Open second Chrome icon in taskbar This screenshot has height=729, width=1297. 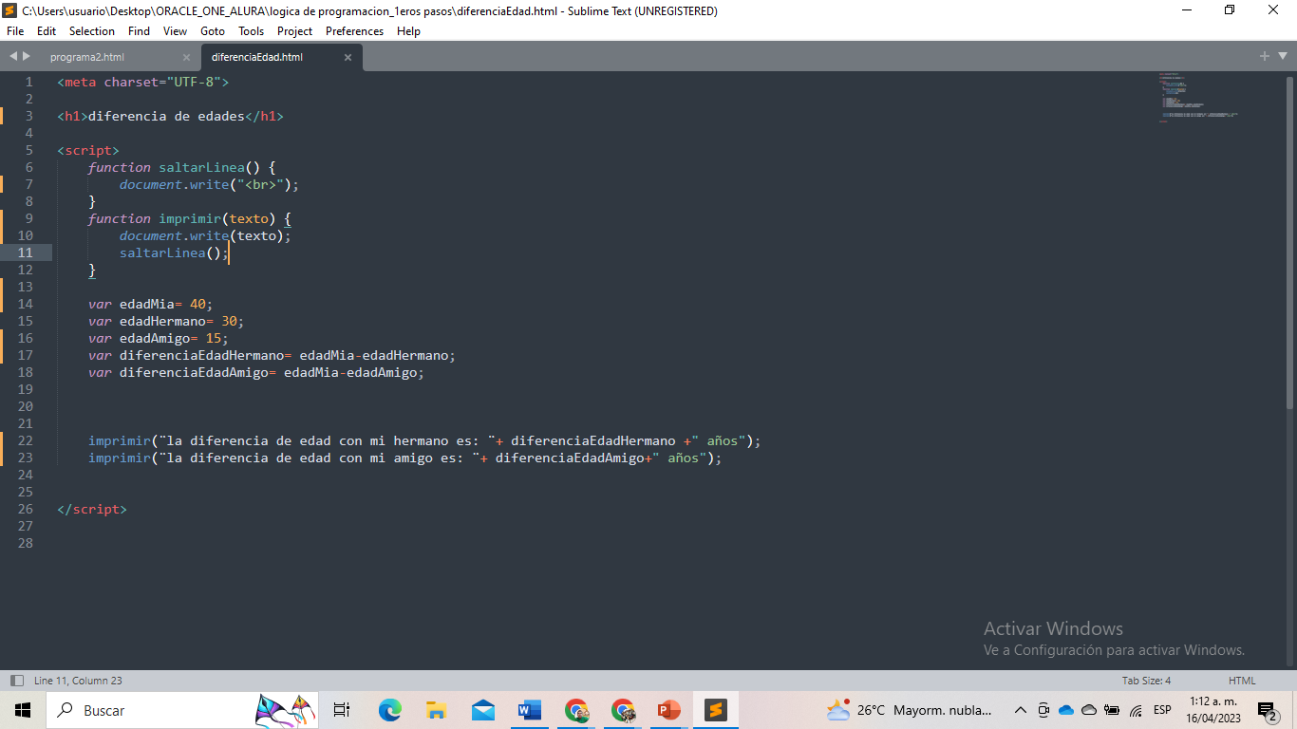(x=623, y=710)
